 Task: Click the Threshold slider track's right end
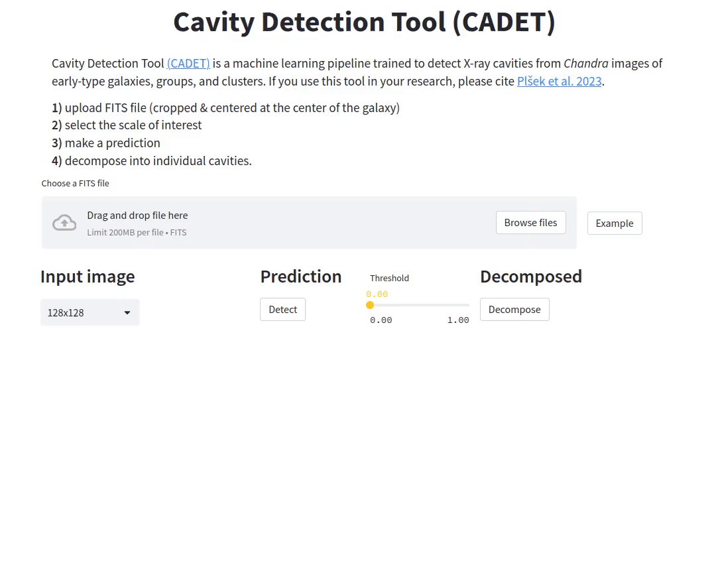pos(468,305)
